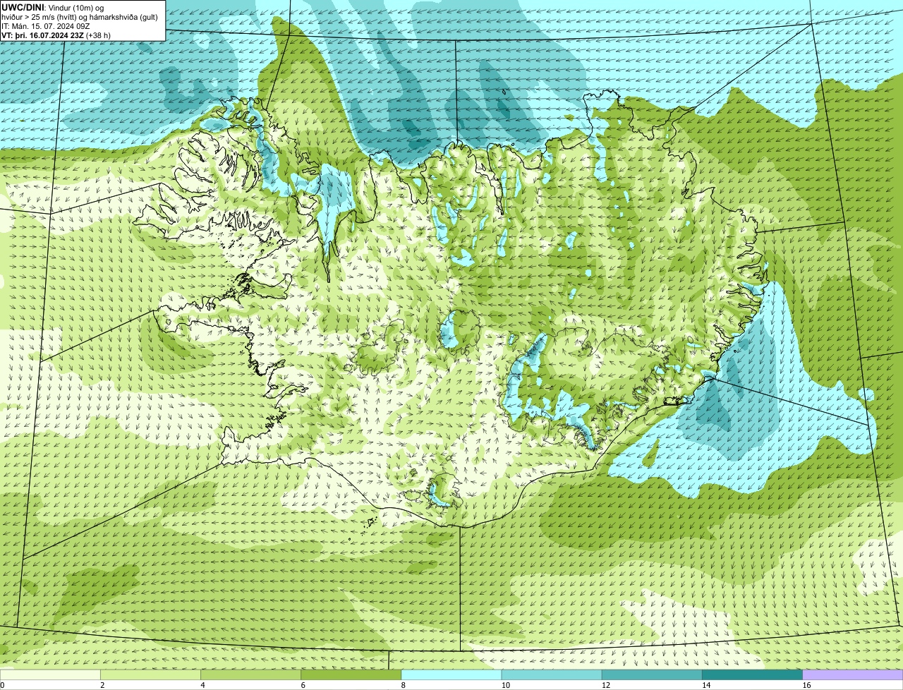Click the 10–12 m/s legend swatch
The width and height of the screenshot is (903, 690).
pyautogui.click(x=552, y=675)
